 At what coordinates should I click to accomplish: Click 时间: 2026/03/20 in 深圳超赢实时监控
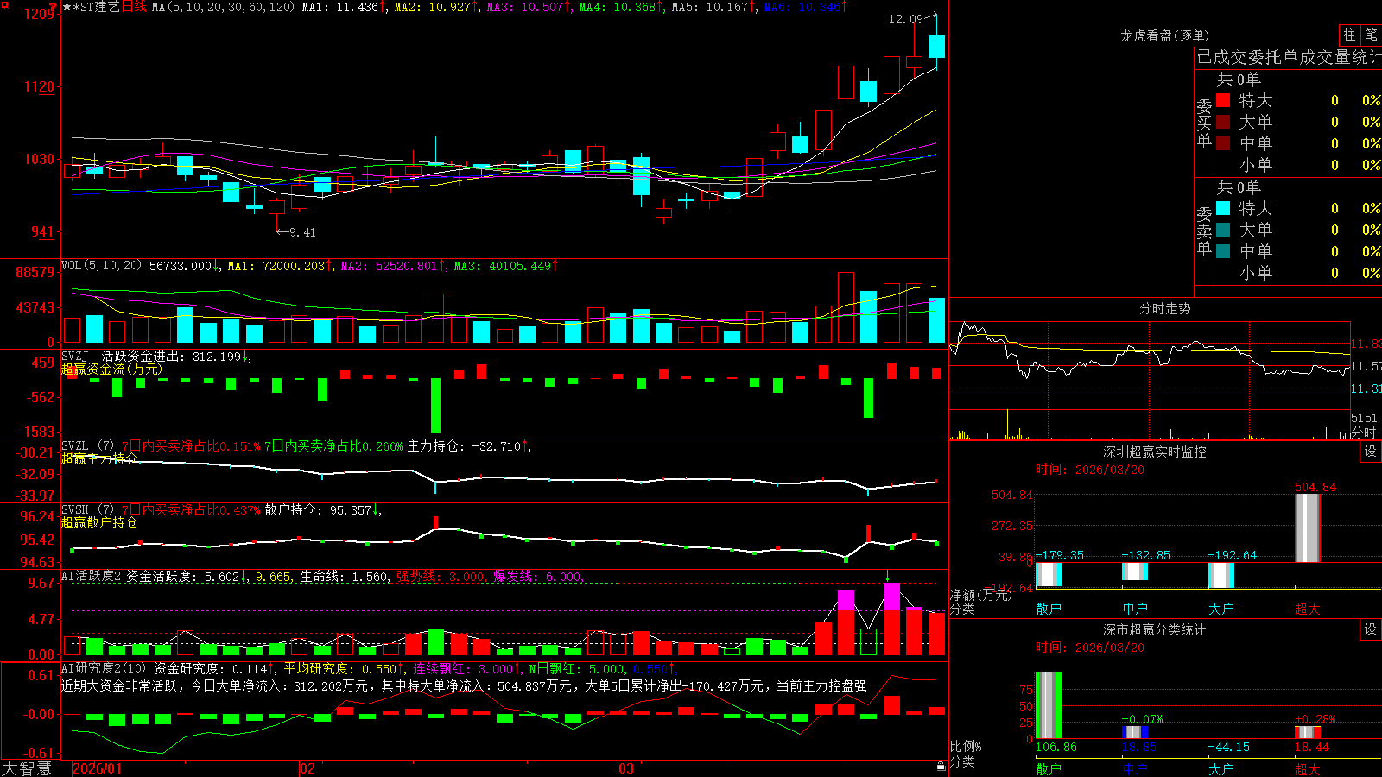click(x=1090, y=470)
